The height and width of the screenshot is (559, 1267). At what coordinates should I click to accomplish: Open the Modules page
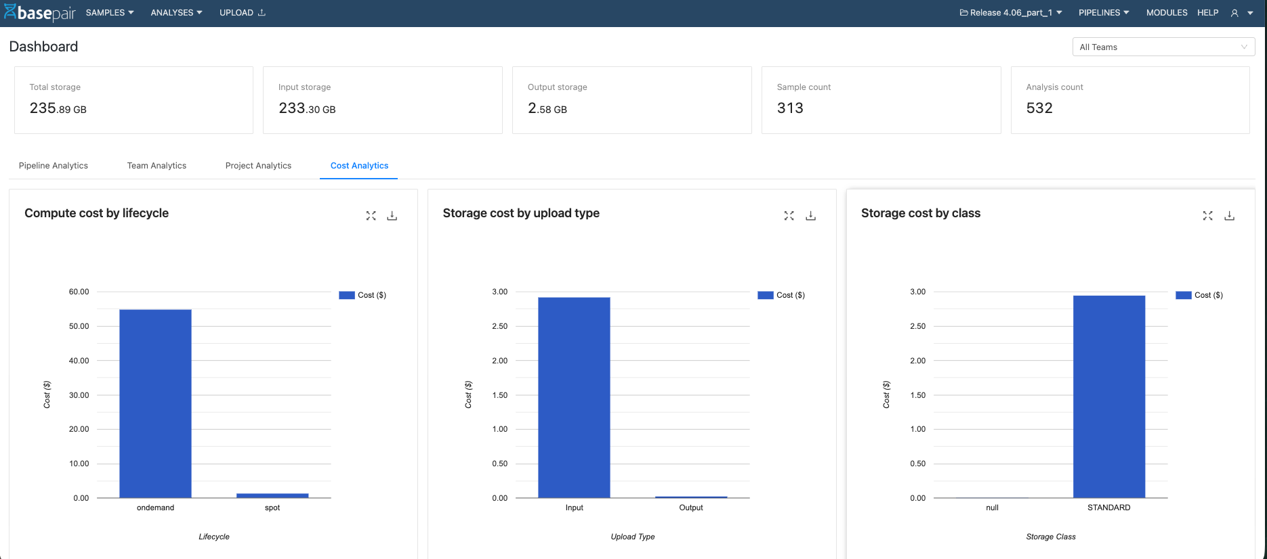click(x=1166, y=13)
